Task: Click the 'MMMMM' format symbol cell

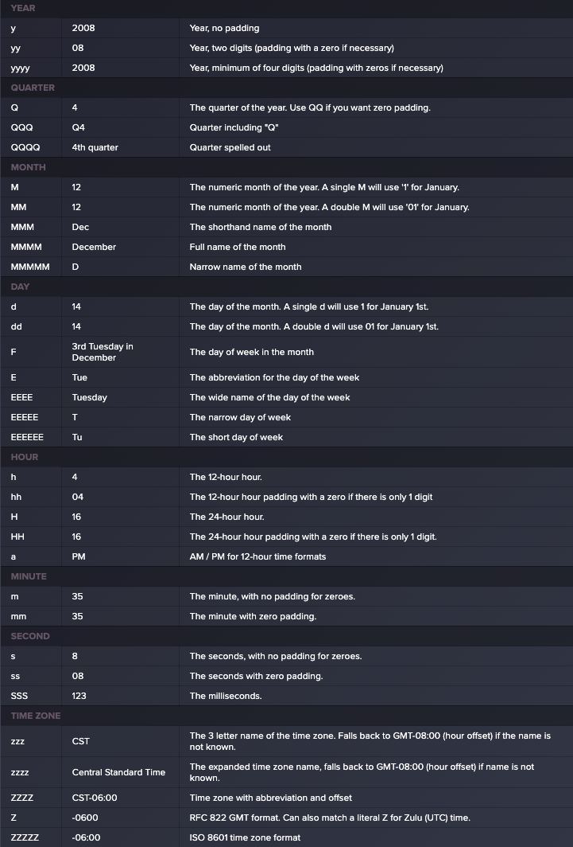Action: (30, 267)
